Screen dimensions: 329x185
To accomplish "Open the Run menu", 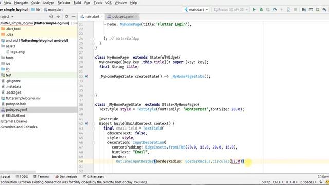I will click(87, 3).
